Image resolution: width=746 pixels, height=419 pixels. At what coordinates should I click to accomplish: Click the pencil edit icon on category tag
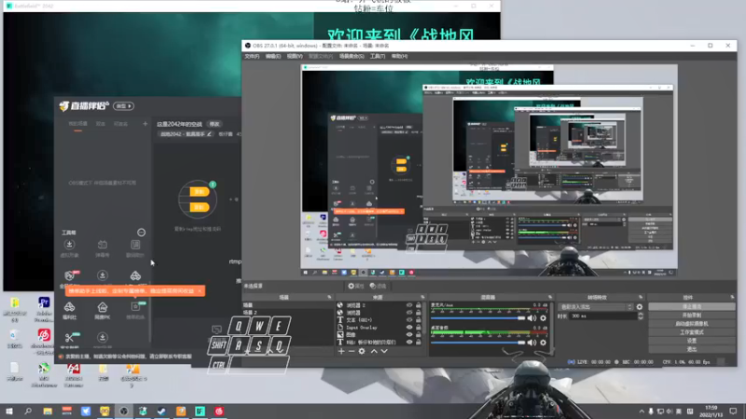pos(209,134)
